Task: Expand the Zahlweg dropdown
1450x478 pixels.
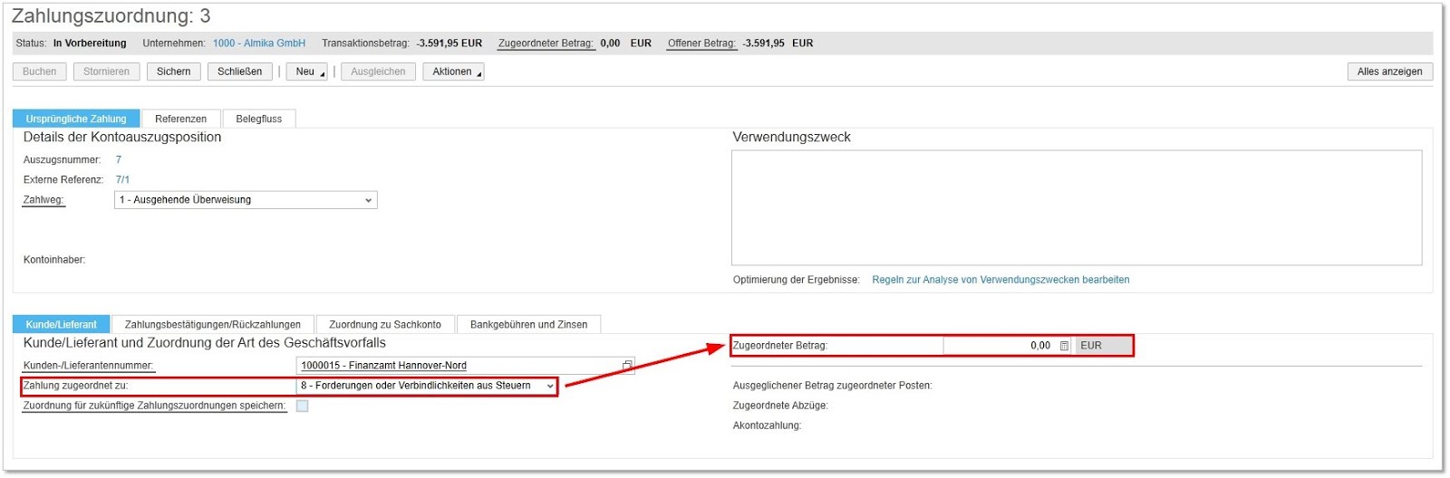Action: click(x=368, y=200)
